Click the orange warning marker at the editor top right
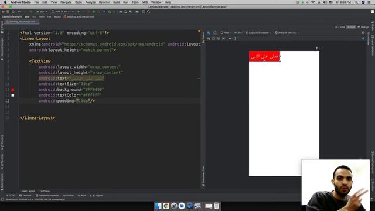Viewport: 375px width, 211px height. pyautogui.click(x=199, y=31)
